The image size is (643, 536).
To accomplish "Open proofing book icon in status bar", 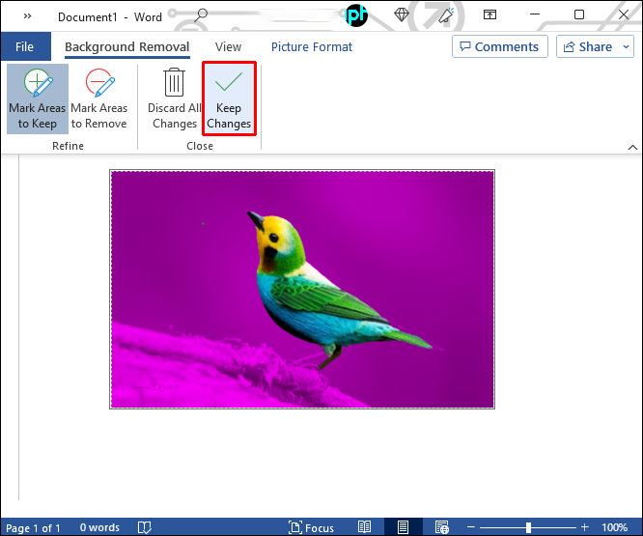I will tap(145, 527).
